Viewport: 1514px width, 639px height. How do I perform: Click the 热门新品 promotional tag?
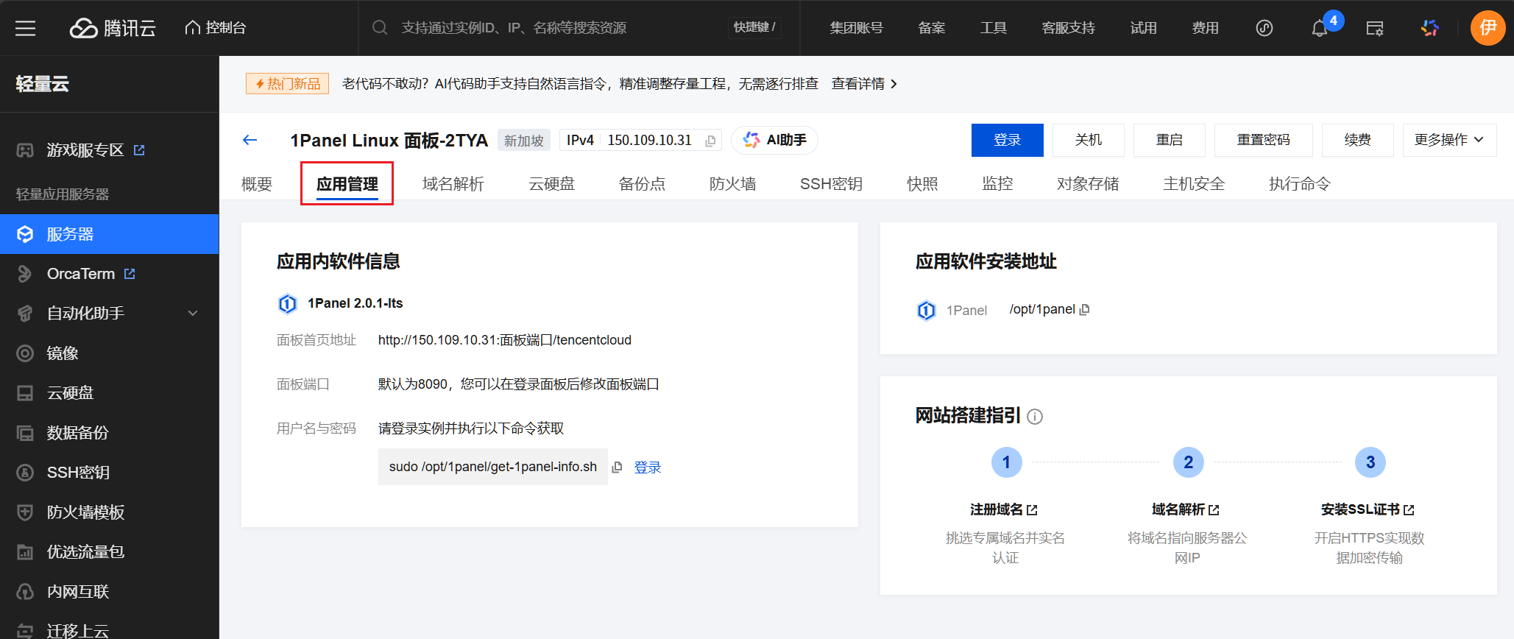[287, 84]
